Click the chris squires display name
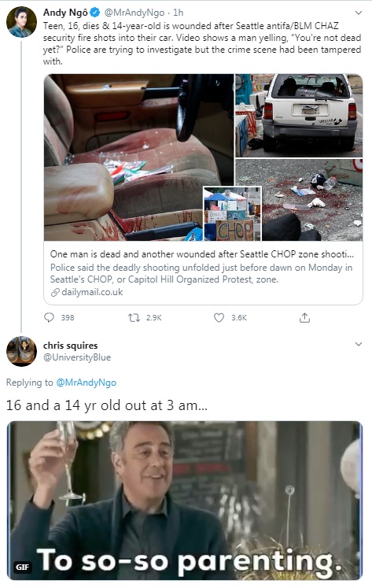 (71, 346)
